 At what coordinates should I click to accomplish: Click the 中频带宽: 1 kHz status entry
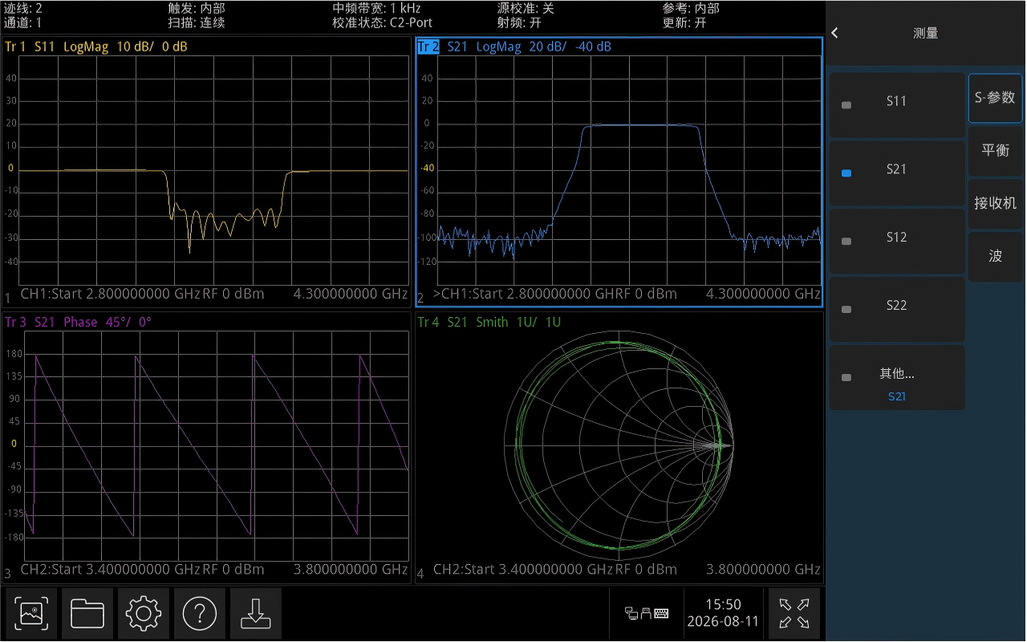click(376, 8)
